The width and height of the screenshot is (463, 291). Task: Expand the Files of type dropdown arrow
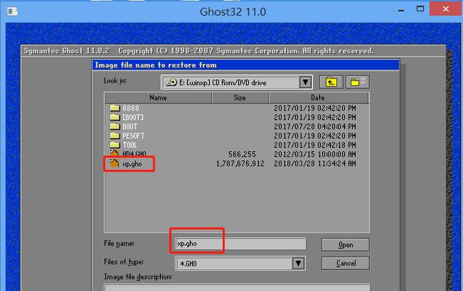tap(298, 263)
